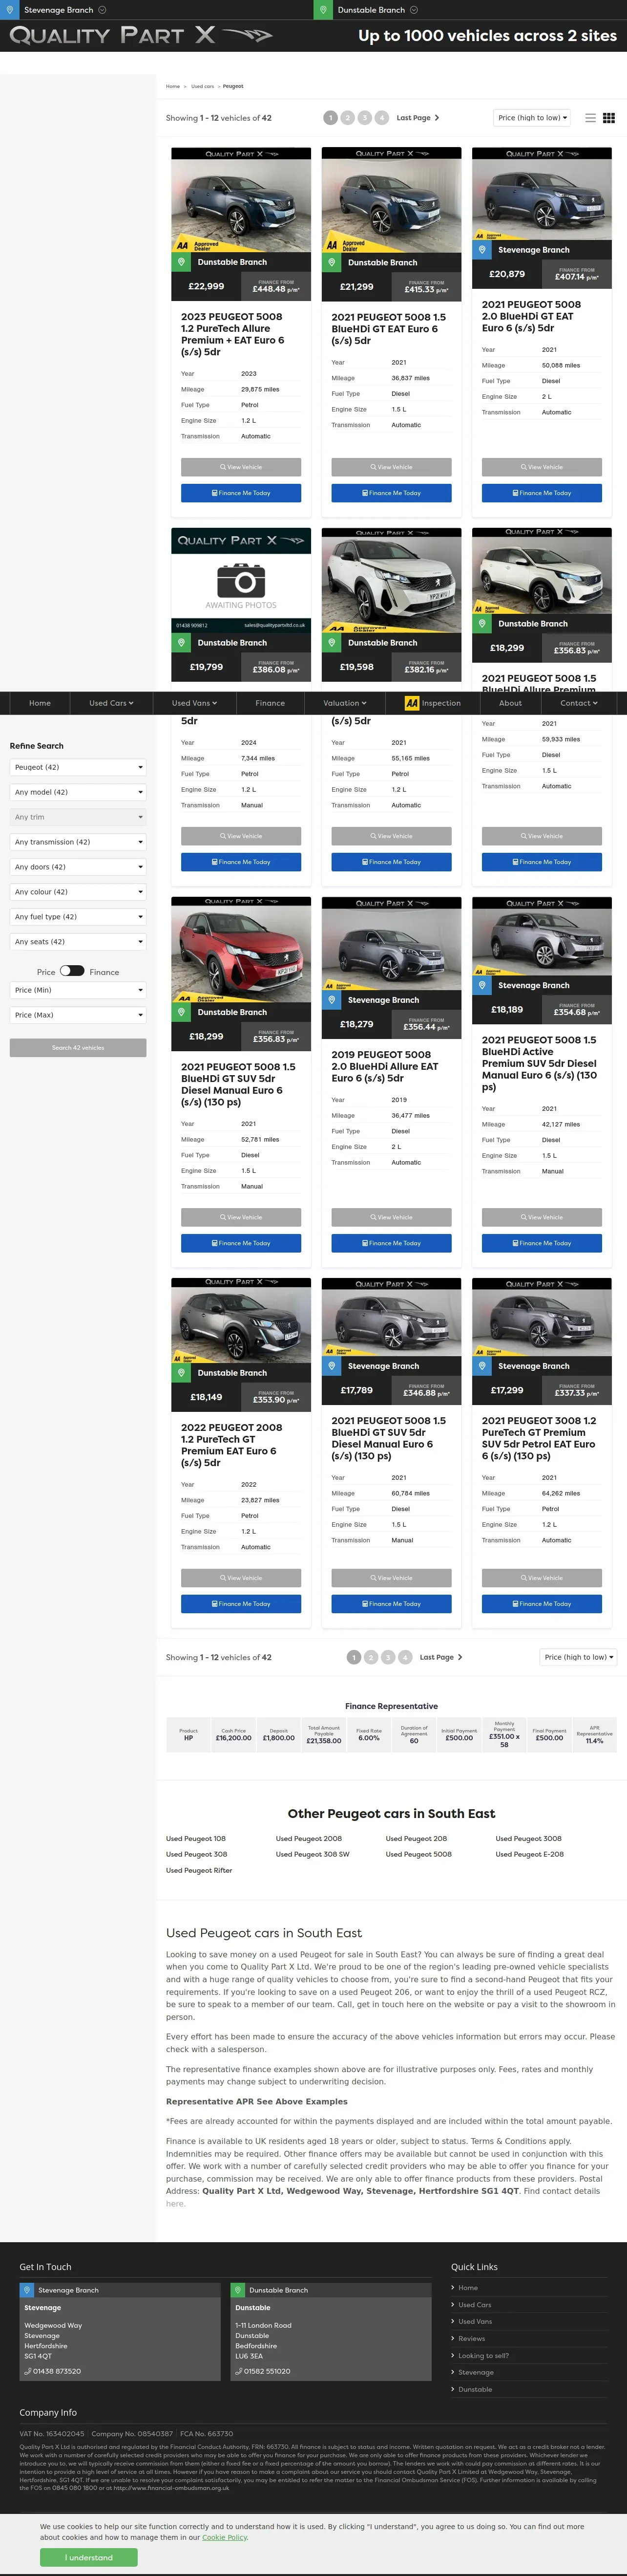627x2576 pixels.
Task: Toggle the Price / Finance switch
Action: point(72,970)
